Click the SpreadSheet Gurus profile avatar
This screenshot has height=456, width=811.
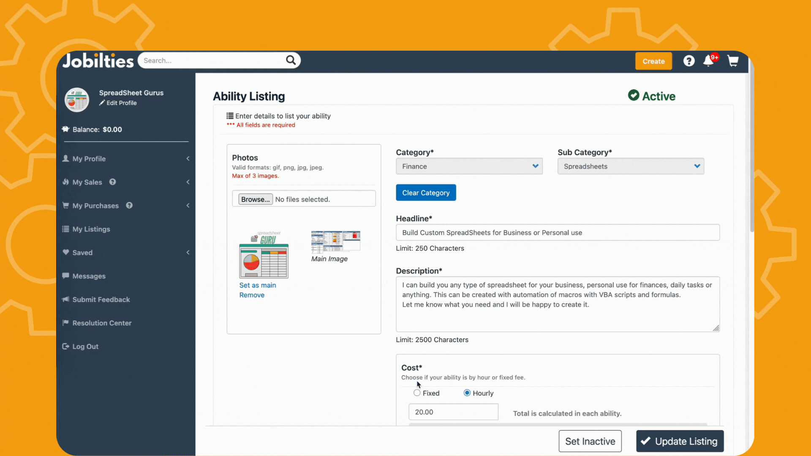coord(77,100)
